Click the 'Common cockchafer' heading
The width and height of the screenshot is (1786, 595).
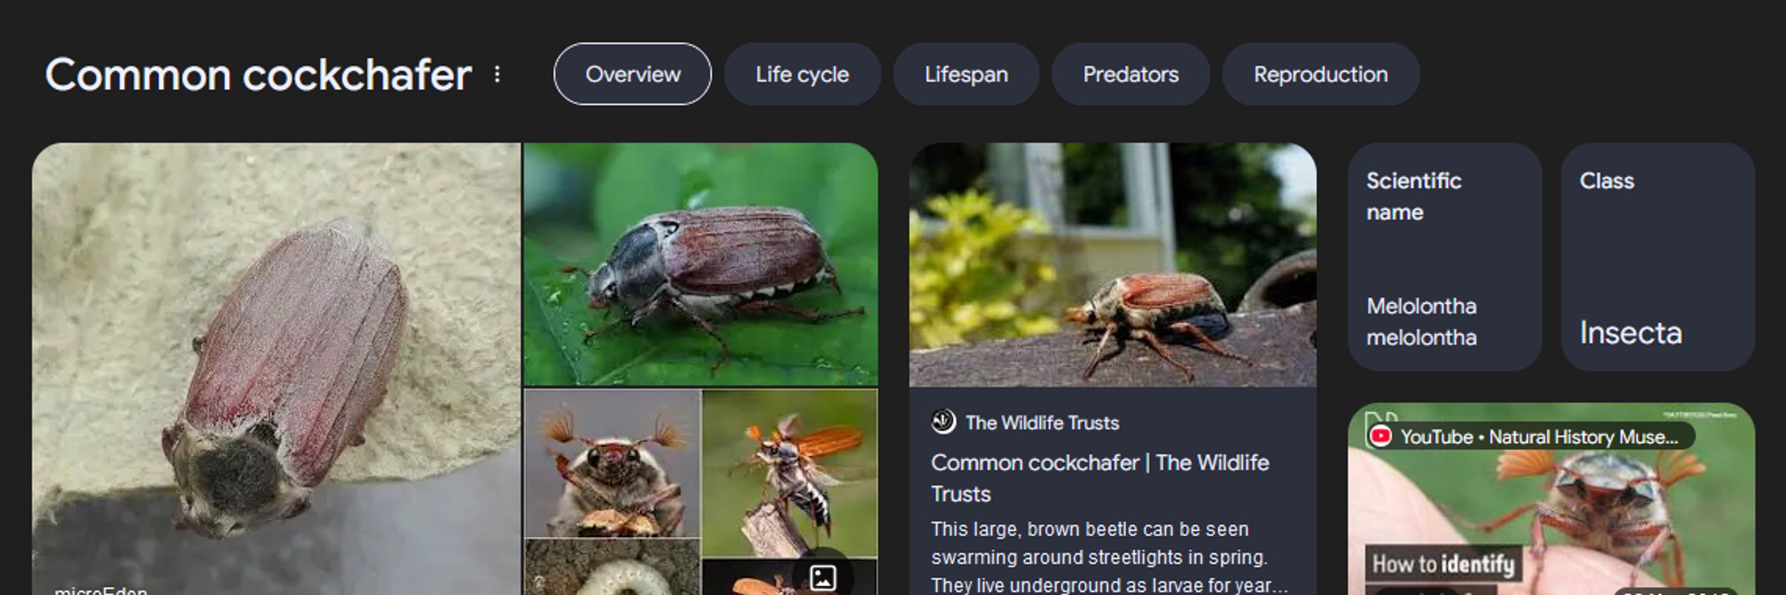[258, 75]
